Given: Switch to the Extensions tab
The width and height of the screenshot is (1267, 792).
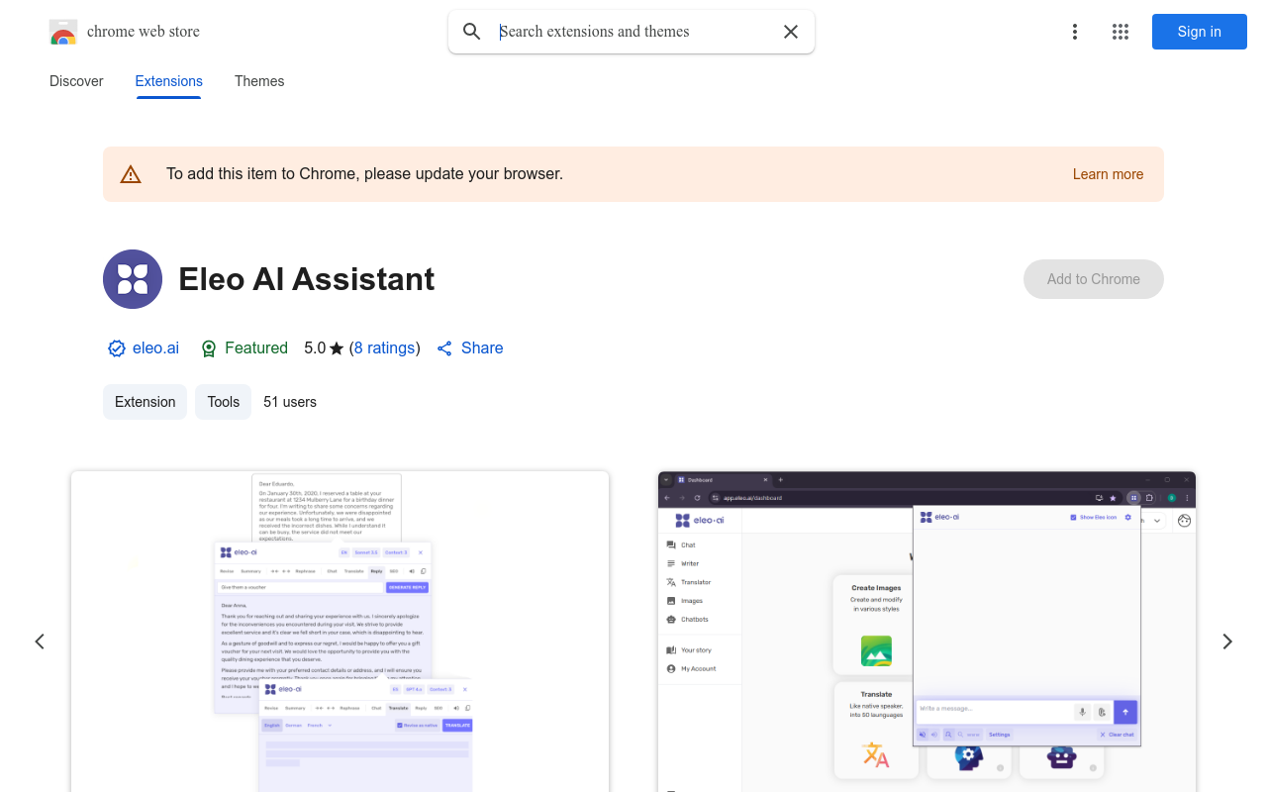Looking at the screenshot, I should coord(169,81).
